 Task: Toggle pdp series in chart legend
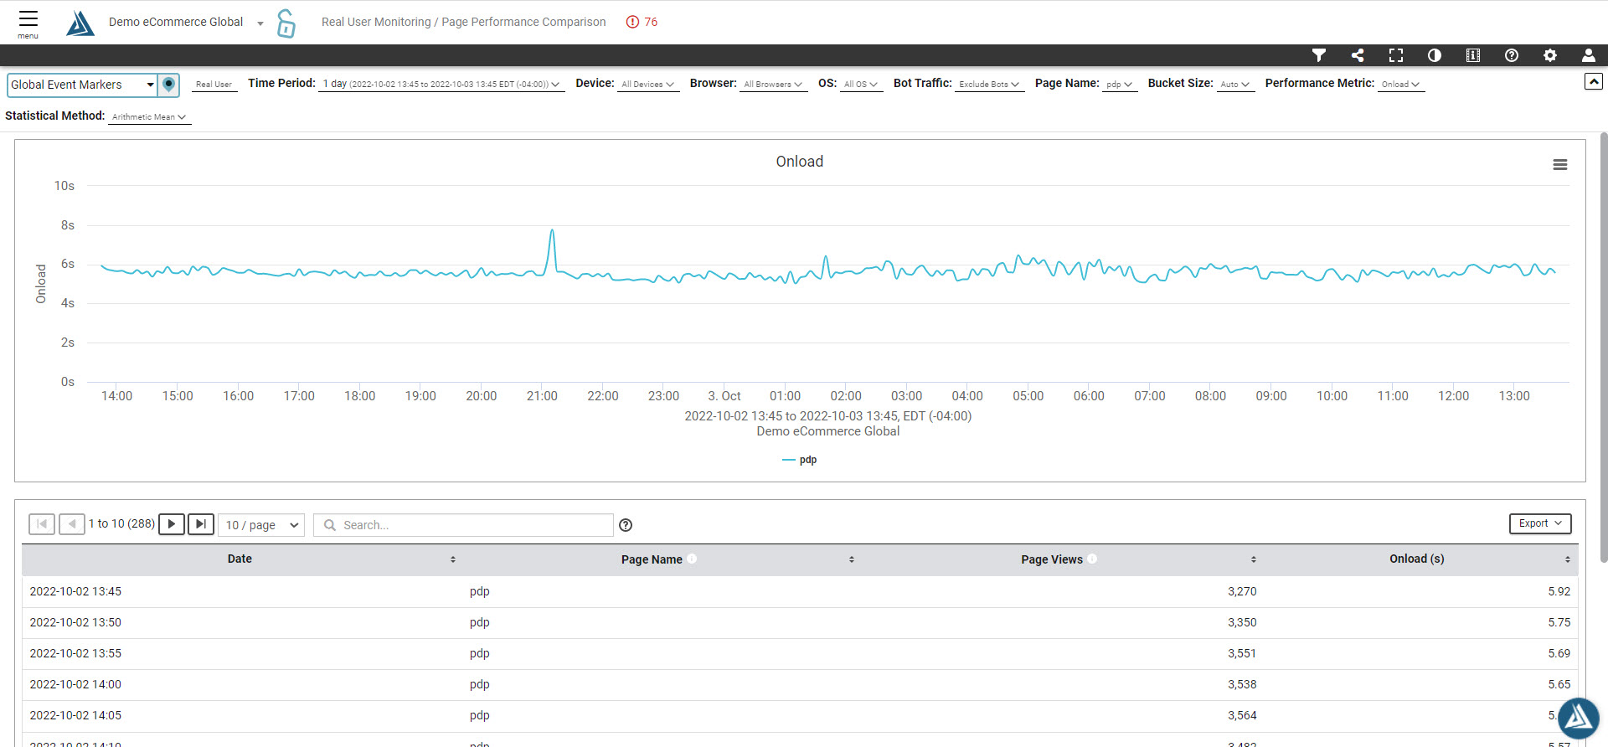point(800,460)
